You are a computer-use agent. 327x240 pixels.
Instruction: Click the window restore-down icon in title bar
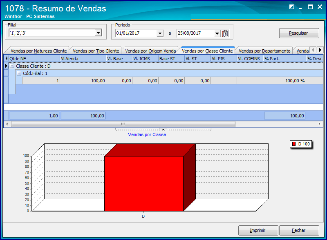[x=291, y=7]
